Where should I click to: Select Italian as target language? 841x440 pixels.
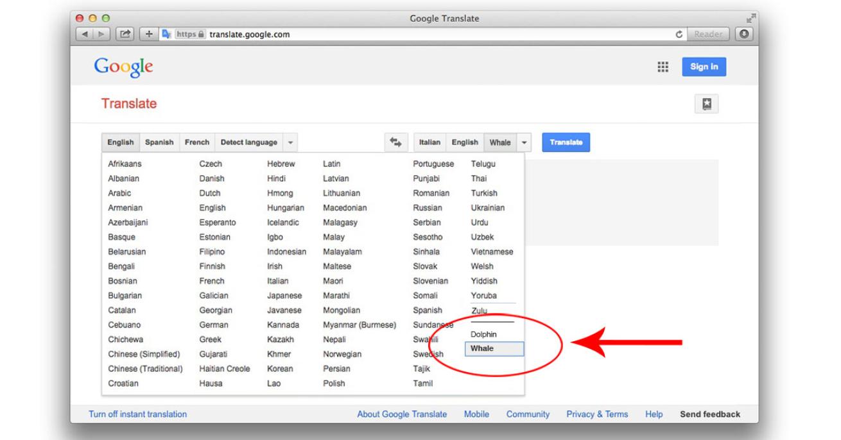pos(429,142)
